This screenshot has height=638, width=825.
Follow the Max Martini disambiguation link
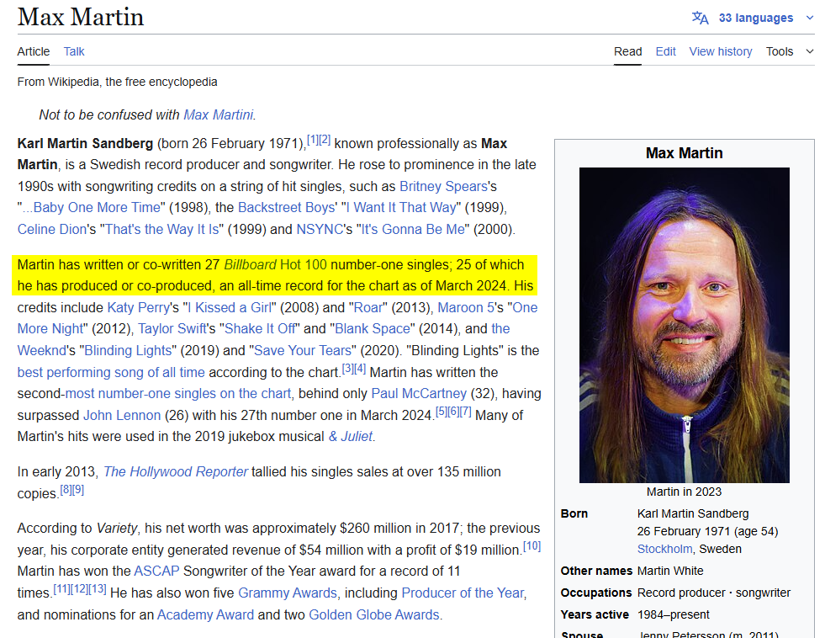(x=219, y=114)
